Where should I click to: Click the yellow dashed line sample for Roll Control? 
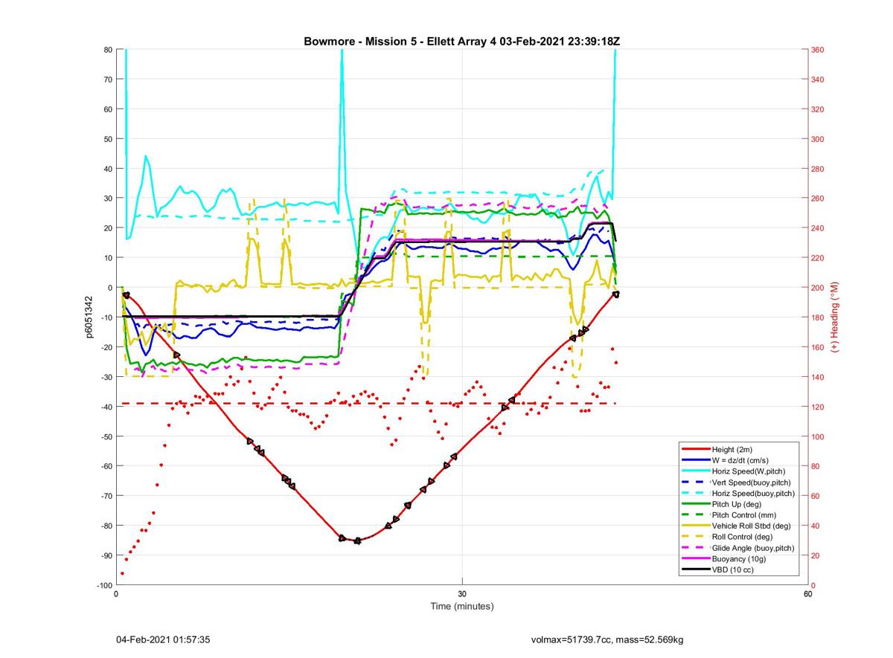click(x=695, y=537)
